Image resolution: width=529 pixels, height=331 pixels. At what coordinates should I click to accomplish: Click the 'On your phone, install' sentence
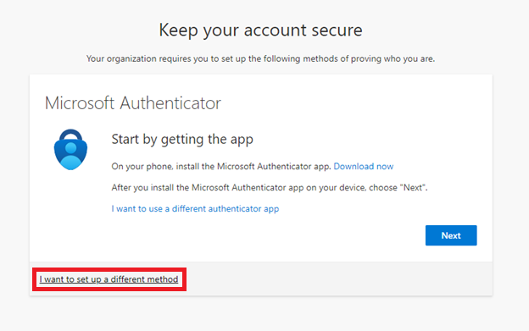tap(221, 166)
